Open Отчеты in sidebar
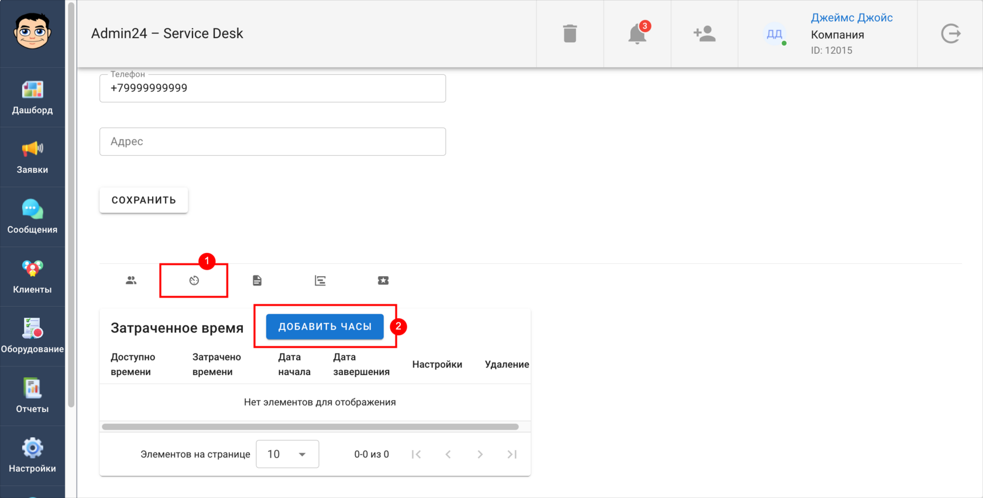983x498 pixels. pos(32,396)
